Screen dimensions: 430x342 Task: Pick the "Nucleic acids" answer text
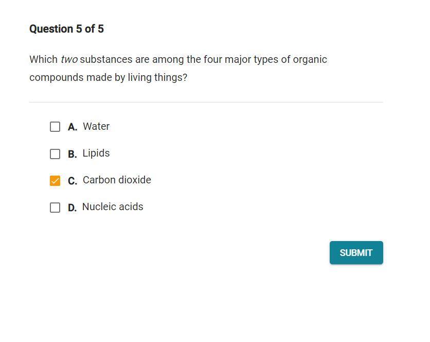coord(113,207)
